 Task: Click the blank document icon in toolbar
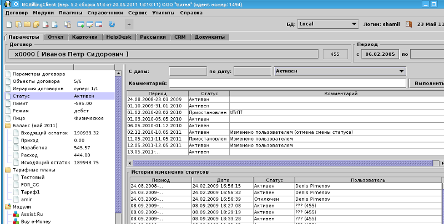[9, 24]
